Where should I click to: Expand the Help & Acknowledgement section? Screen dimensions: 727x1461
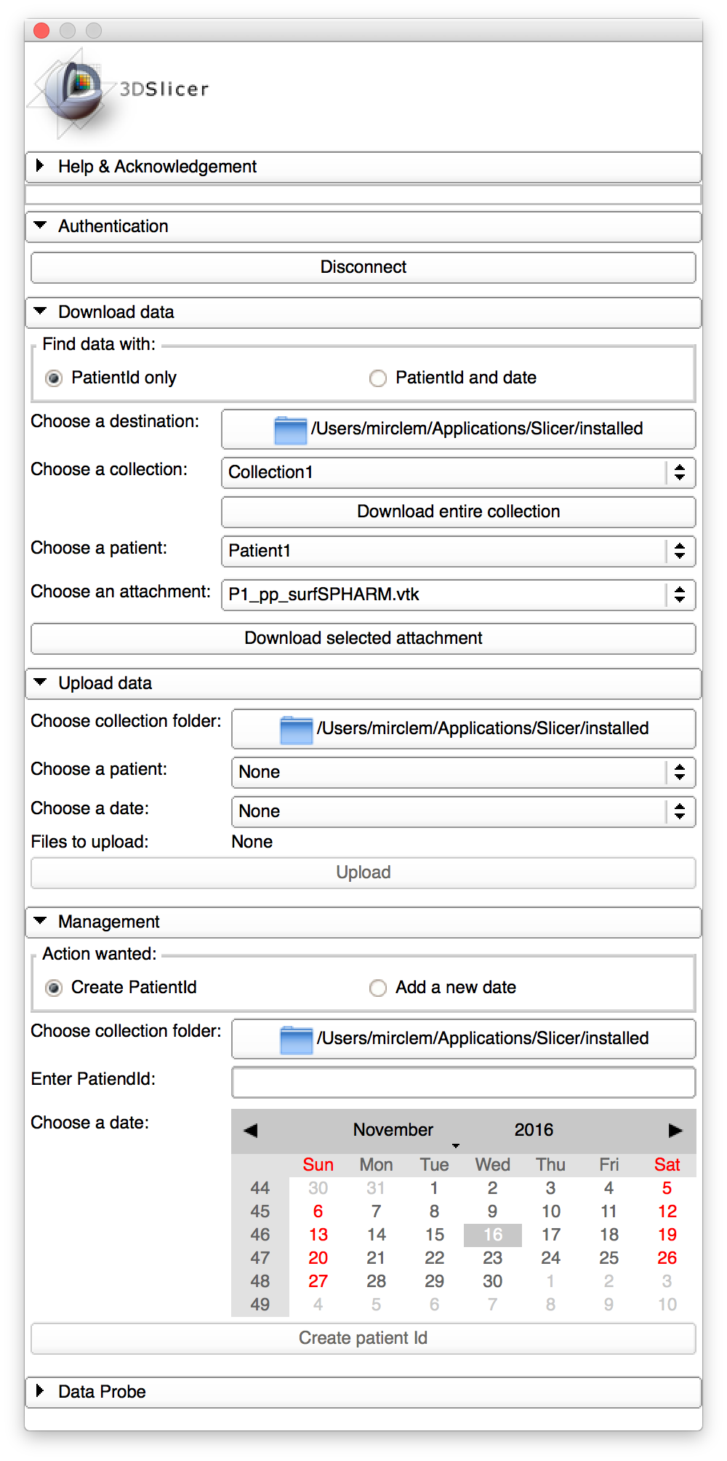coord(41,167)
